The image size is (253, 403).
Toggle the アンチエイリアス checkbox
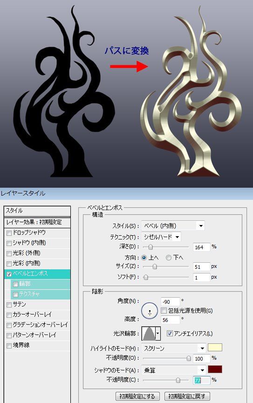coord(170,334)
